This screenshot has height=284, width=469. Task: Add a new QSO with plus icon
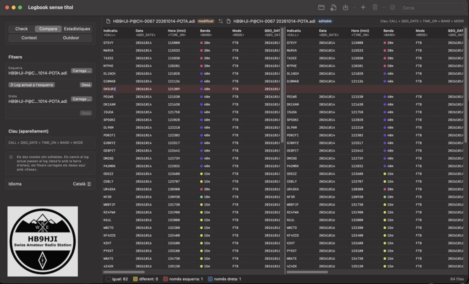pos(363,7)
